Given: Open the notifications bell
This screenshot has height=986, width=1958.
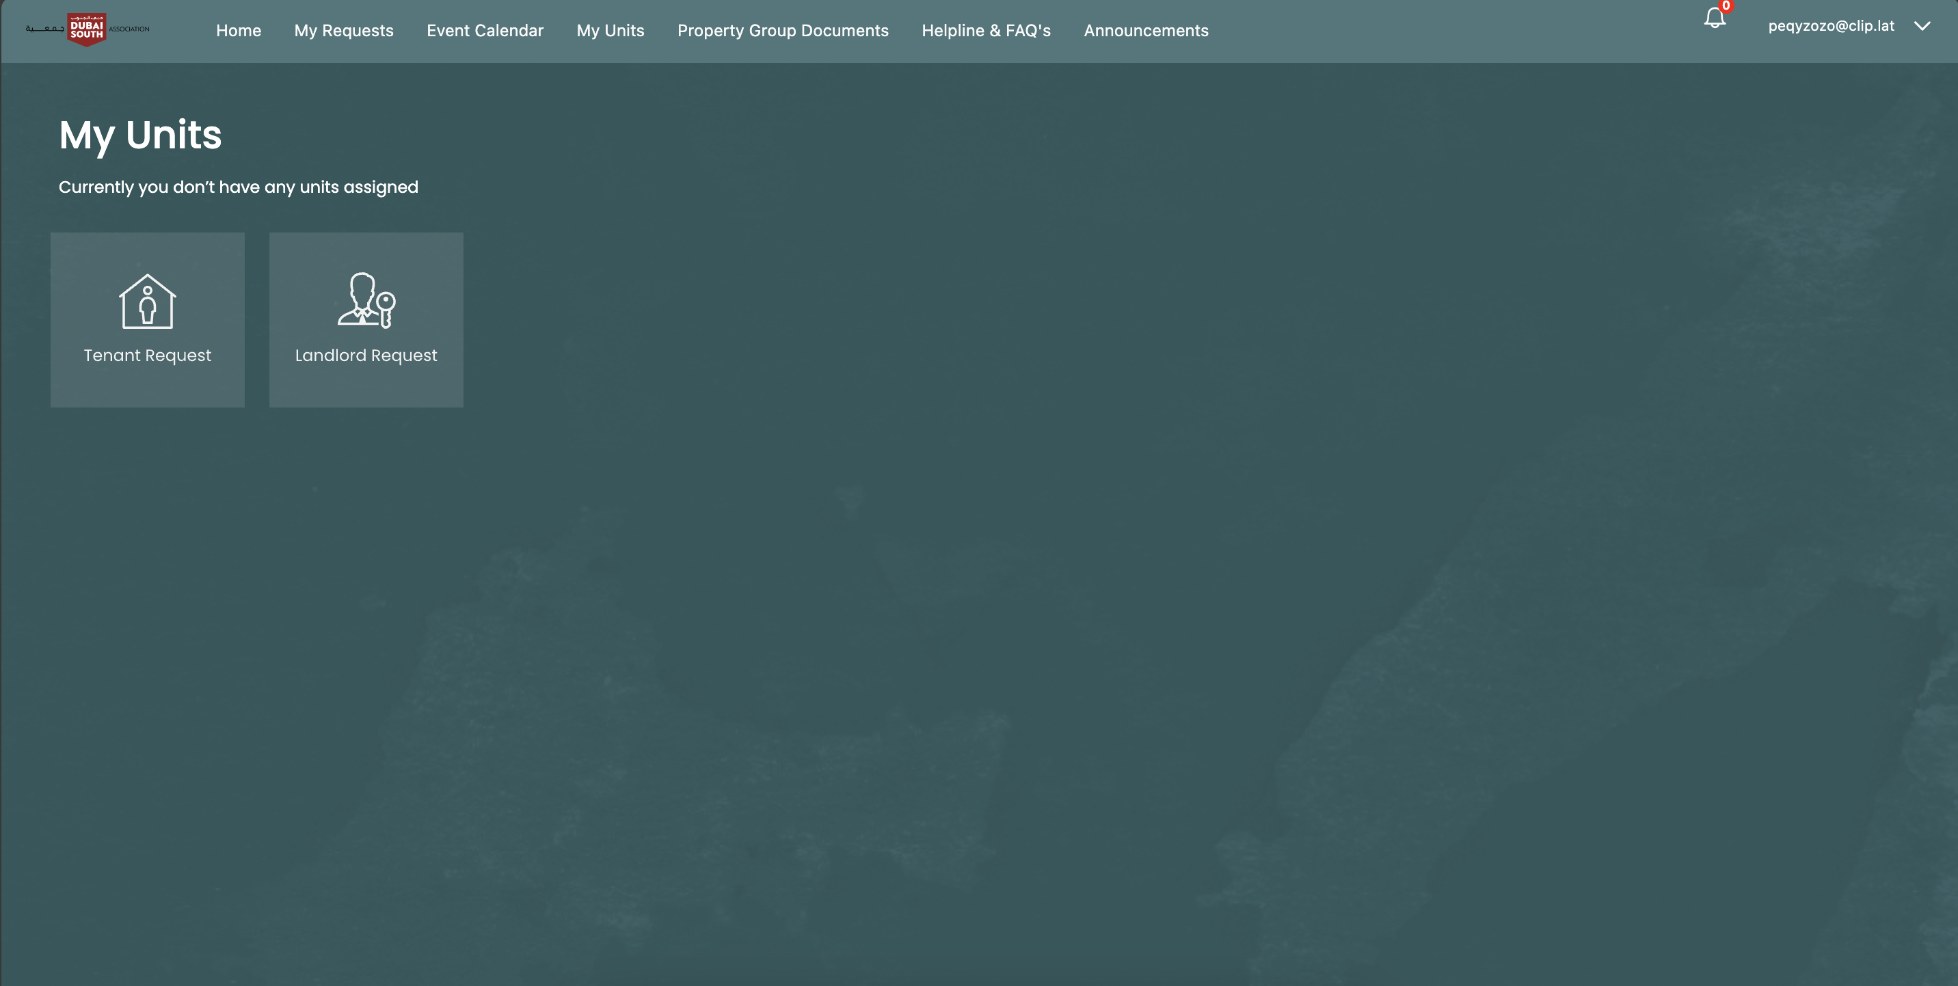Looking at the screenshot, I should [1713, 18].
